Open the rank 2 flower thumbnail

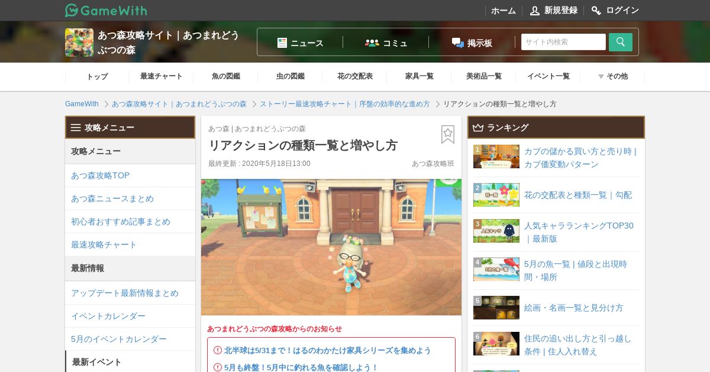[x=496, y=195]
